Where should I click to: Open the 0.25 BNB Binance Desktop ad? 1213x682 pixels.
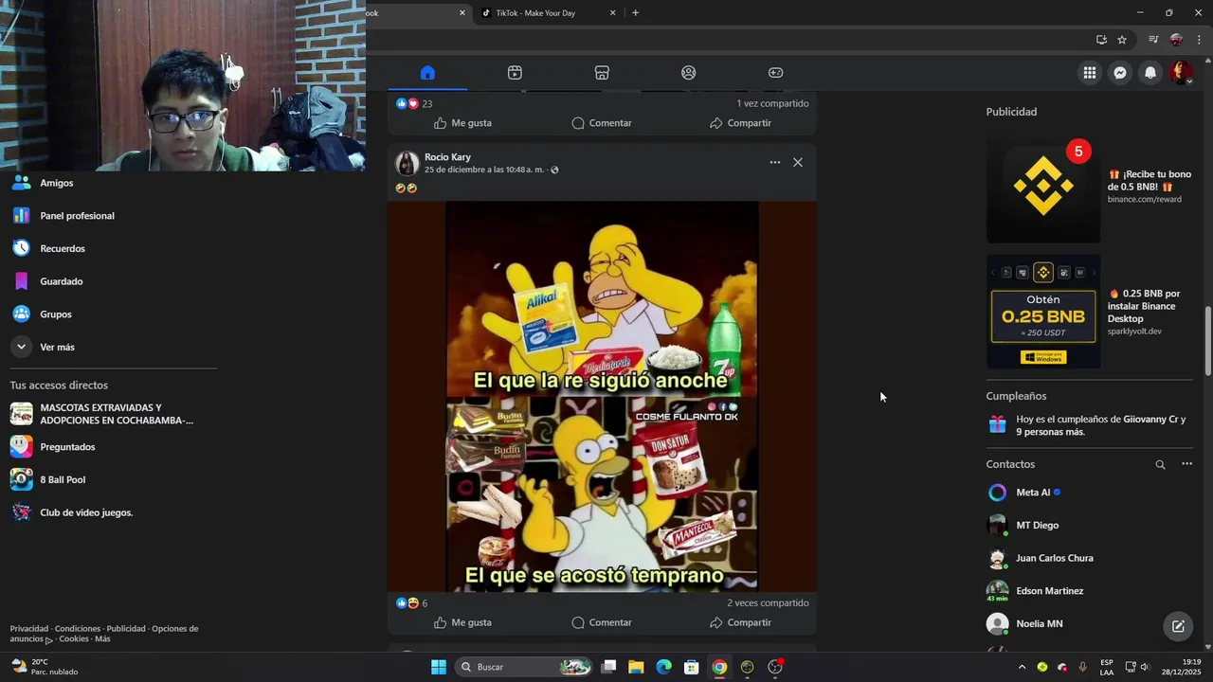1090,312
